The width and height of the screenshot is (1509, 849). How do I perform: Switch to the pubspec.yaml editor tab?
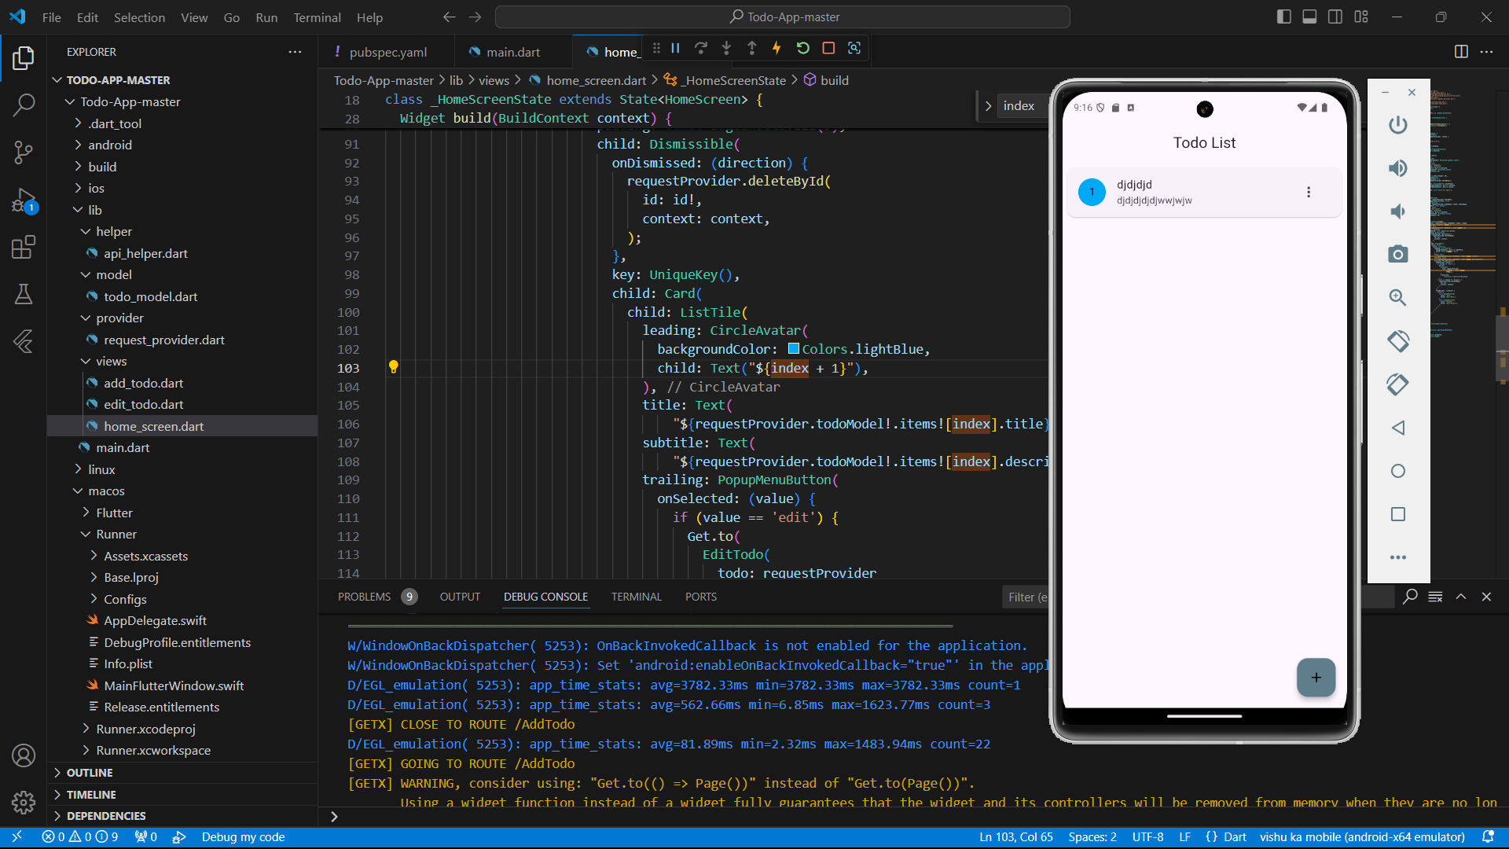(x=387, y=52)
